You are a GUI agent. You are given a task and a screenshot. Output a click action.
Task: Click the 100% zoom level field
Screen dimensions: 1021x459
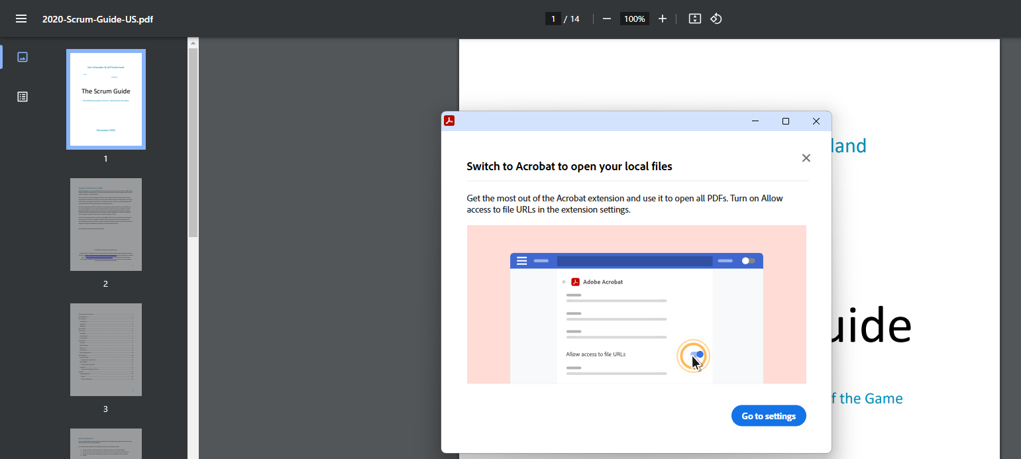tap(634, 19)
